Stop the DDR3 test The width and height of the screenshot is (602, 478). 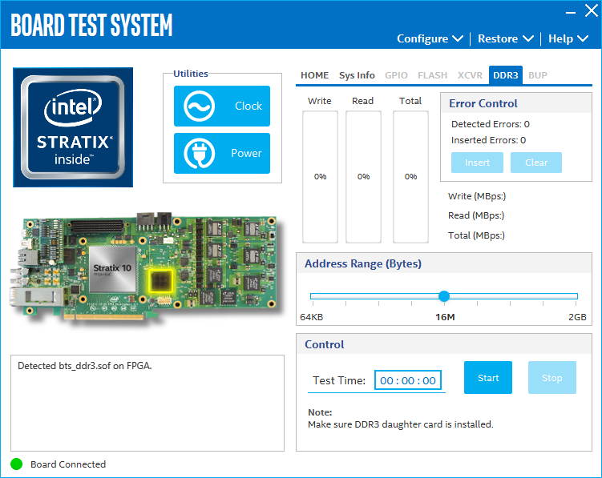(552, 377)
